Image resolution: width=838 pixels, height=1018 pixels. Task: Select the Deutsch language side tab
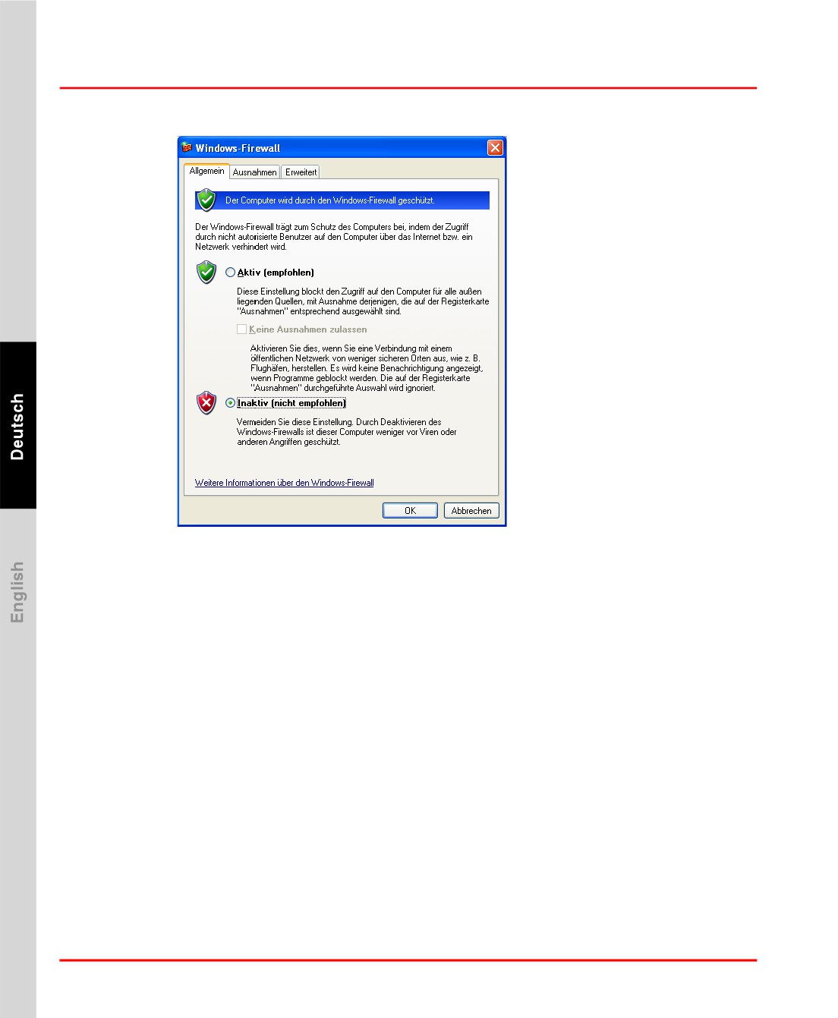17,426
